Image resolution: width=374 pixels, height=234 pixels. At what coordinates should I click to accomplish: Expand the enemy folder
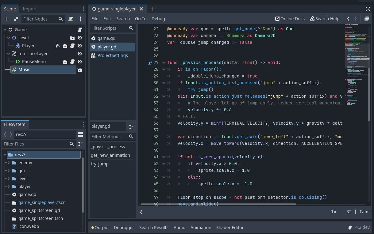(x=9, y=163)
